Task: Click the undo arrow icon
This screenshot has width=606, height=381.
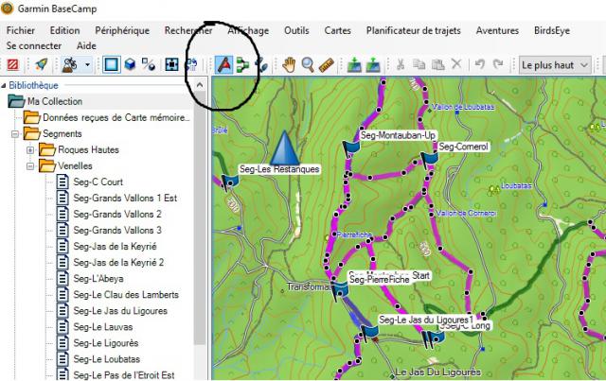Action: click(480, 63)
